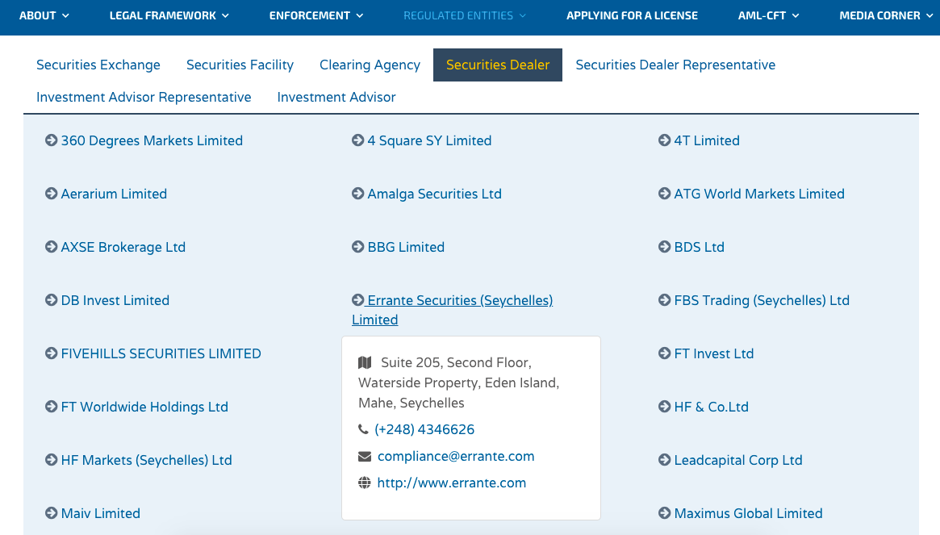
Task: Click the arrow icon beside FBS Trading (Seychelles) Ltd
Action: point(663,300)
